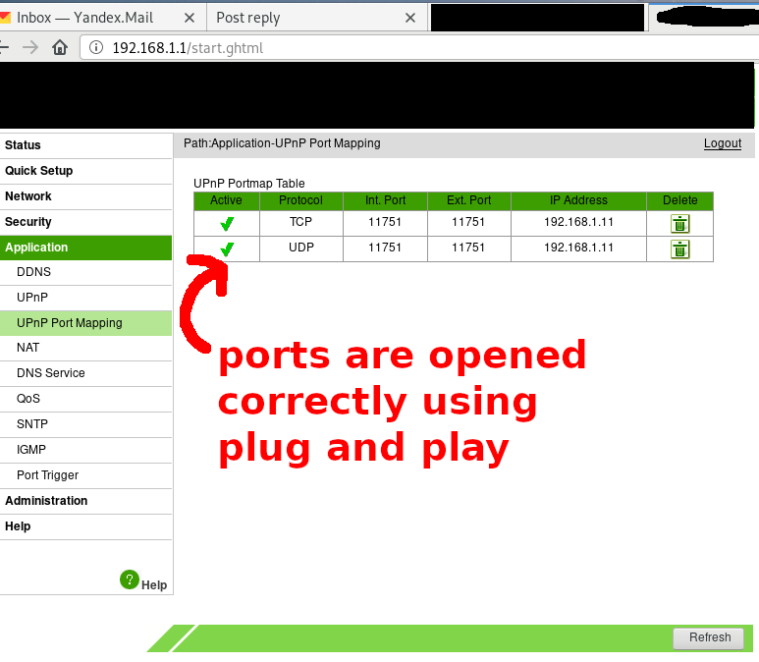This screenshot has height=662, width=759.
Task: Open the Help menu in sidebar
Action: point(86,526)
